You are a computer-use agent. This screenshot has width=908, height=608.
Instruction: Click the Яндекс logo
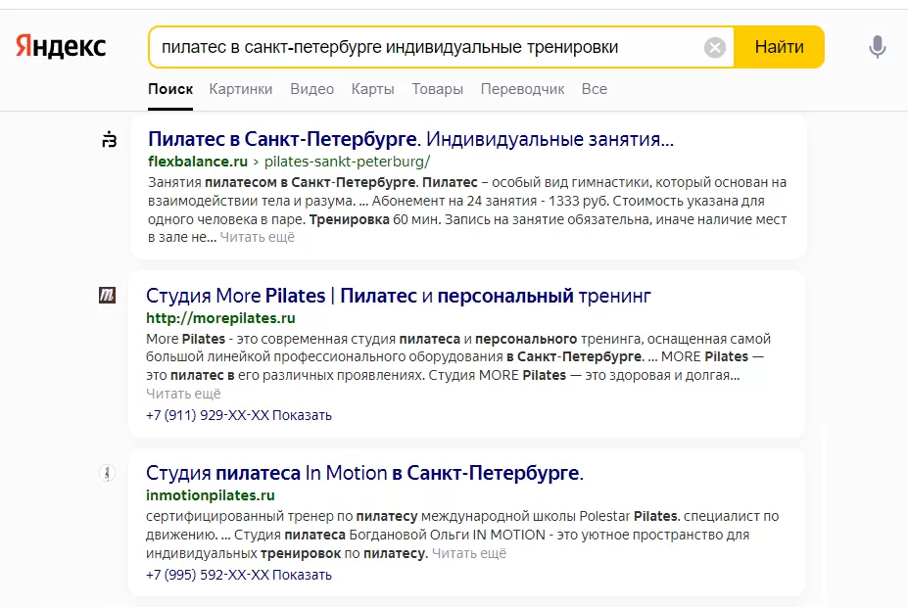pyautogui.click(x=61, y=46)
